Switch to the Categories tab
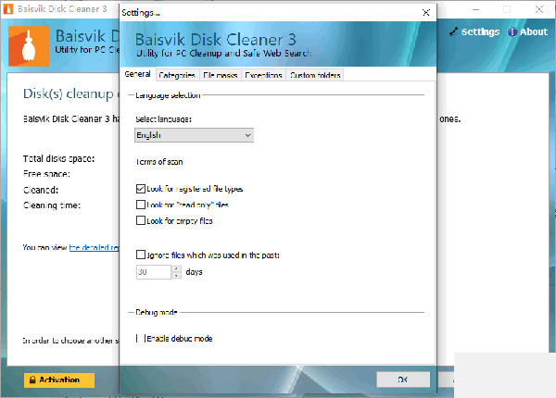556x398 pixels. pos(177,75)
